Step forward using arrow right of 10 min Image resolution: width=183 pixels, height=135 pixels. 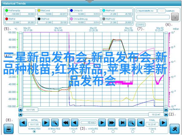tap(102, 123)
